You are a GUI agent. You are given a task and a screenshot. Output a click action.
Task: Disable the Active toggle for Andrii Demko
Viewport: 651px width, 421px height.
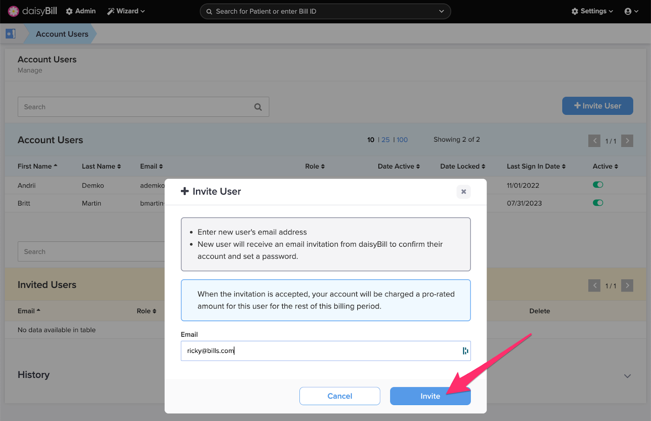[x=598, y=184]
